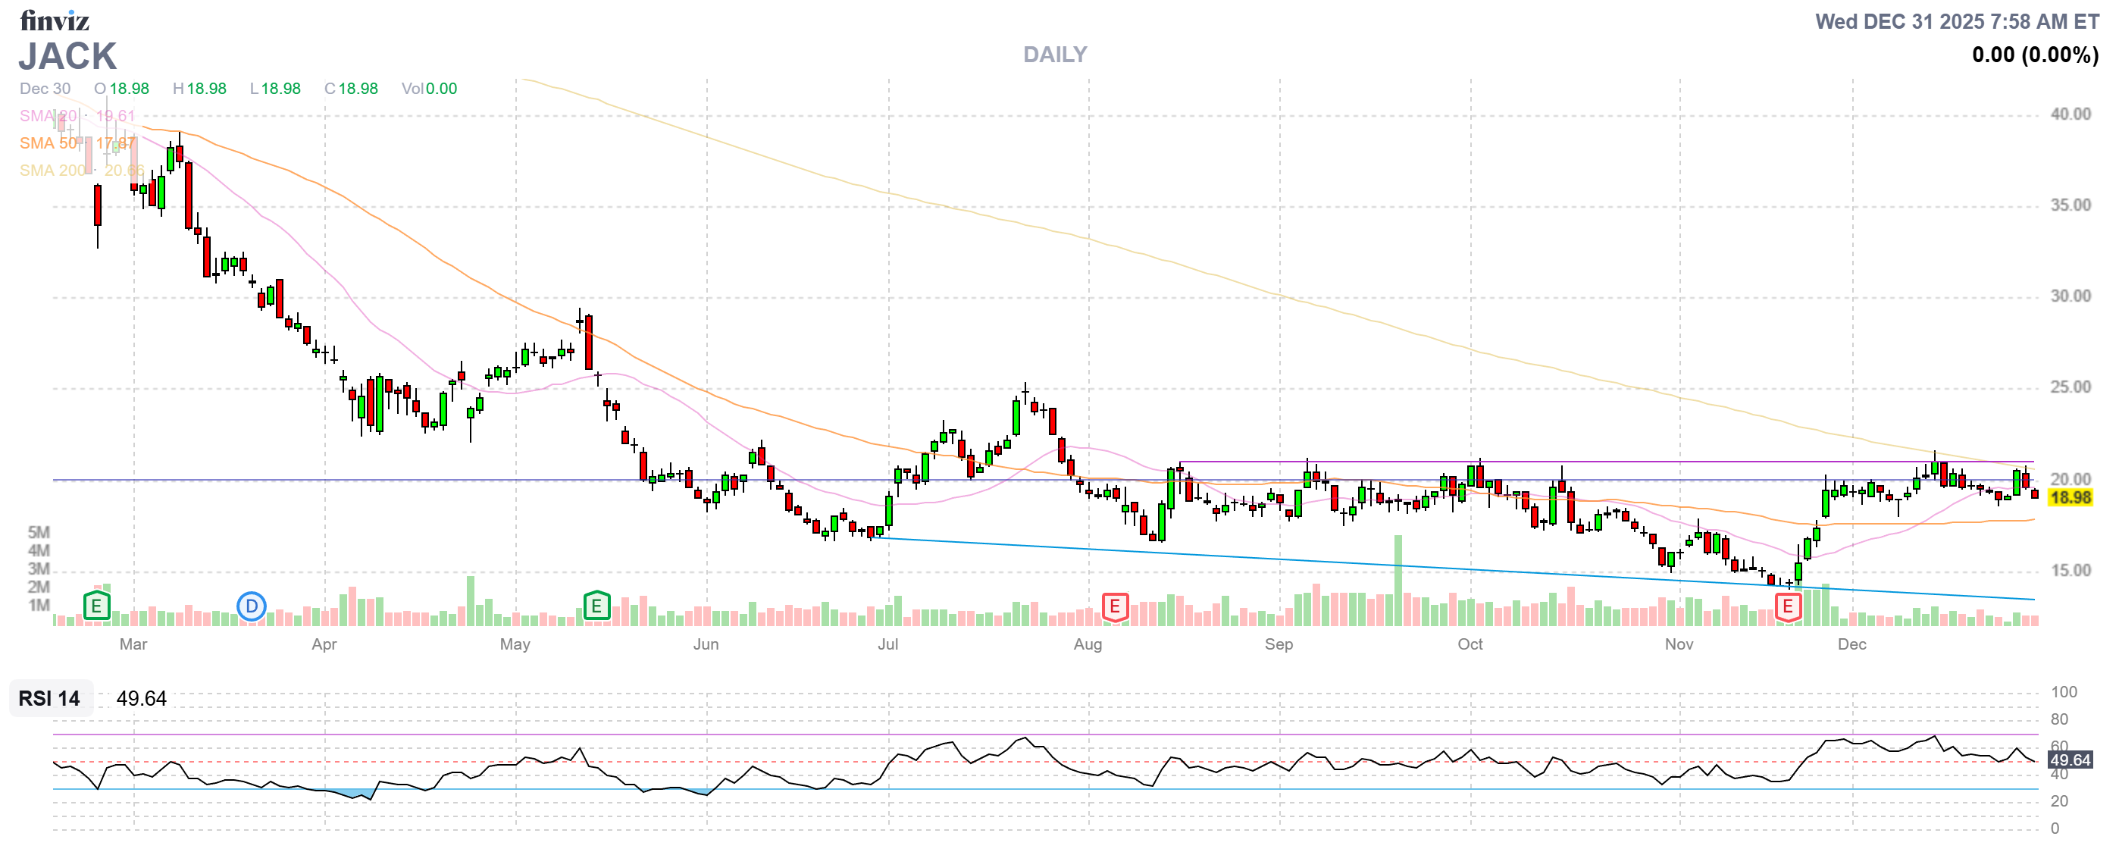Click the 49.64 RSI value tag
This screenshot has height=852, width=2119.
click(x=2070, y=760)
